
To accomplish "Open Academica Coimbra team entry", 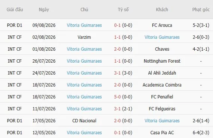I will [x=162, y=85].
